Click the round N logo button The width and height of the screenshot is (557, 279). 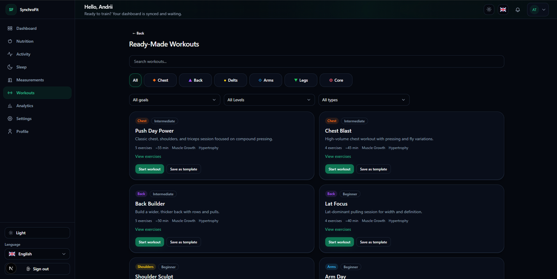click(x=11, y=268)
